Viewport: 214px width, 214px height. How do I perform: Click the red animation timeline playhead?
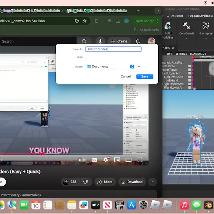193,57
